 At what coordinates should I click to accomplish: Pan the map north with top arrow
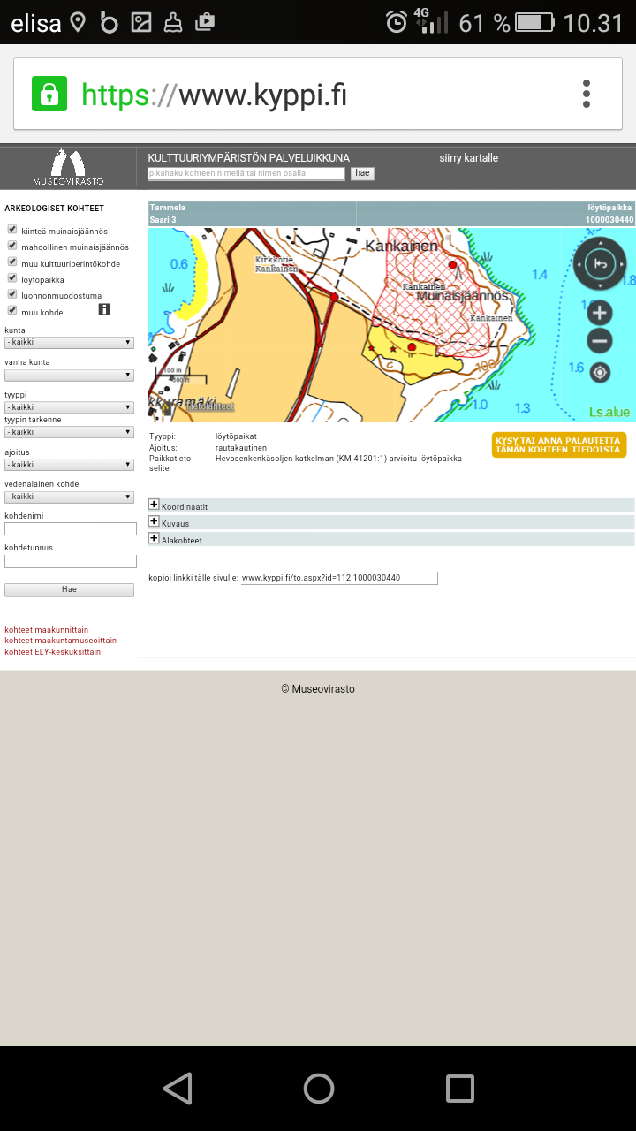[x=600, y=241]
